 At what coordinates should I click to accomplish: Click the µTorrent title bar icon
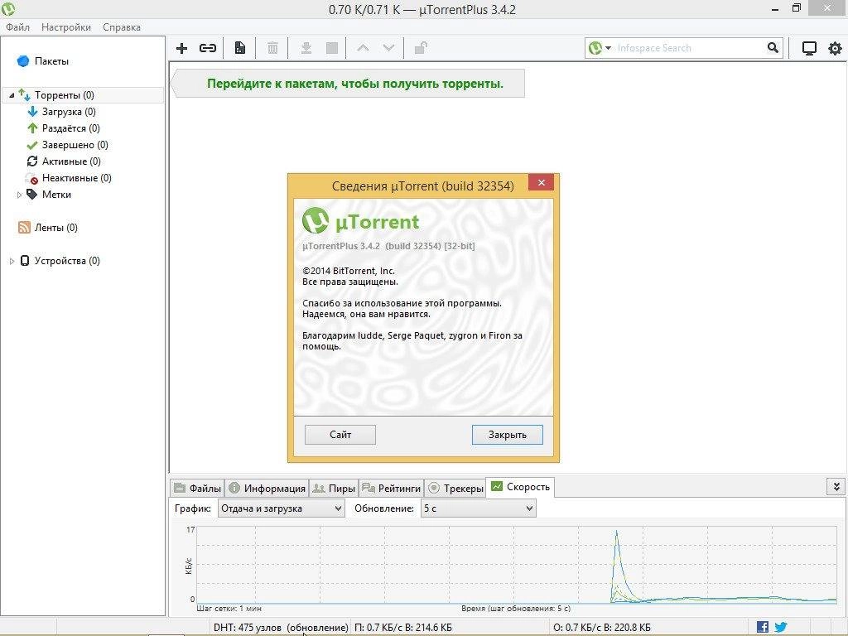tap(8, 8)
